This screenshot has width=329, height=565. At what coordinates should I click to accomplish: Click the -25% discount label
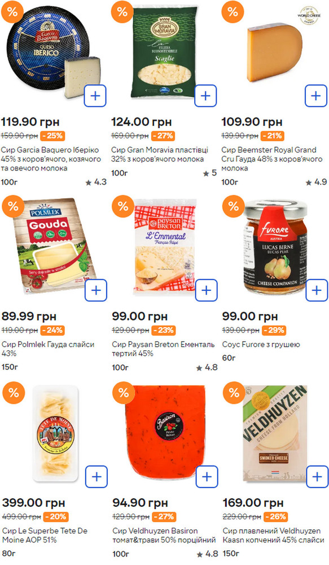52,136
